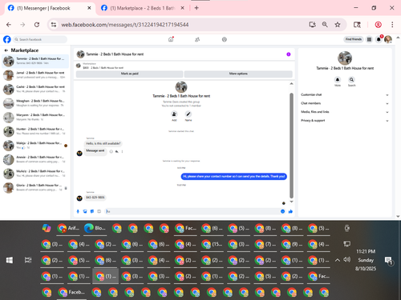The width and height of the screenshot is (401, 300).
Task: Click the Search Facebook field
Action: point(40,39)
